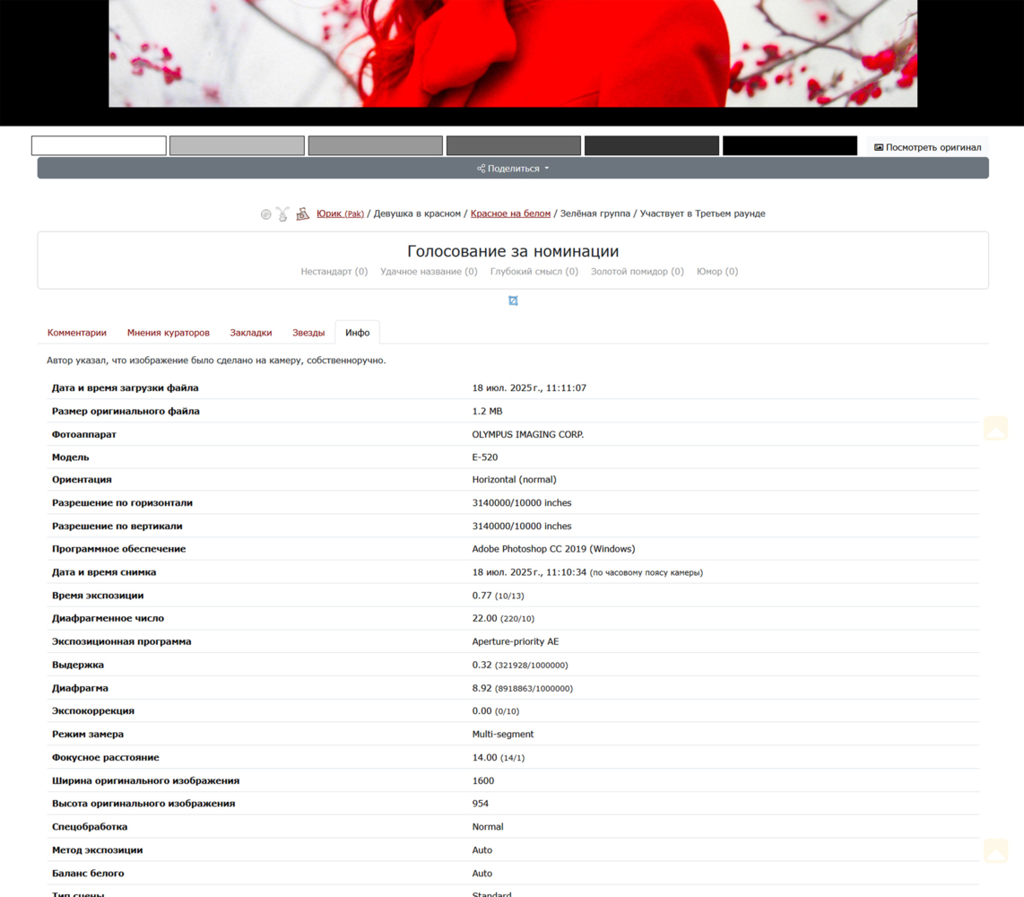Open the Красное на белом contest link
The height and width of the screenshot is (897, 1024).
click(511, 213)
